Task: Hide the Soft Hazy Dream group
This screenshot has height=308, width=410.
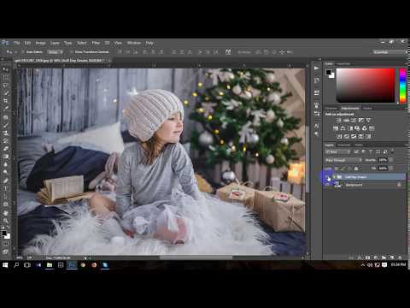Action: 328,177
